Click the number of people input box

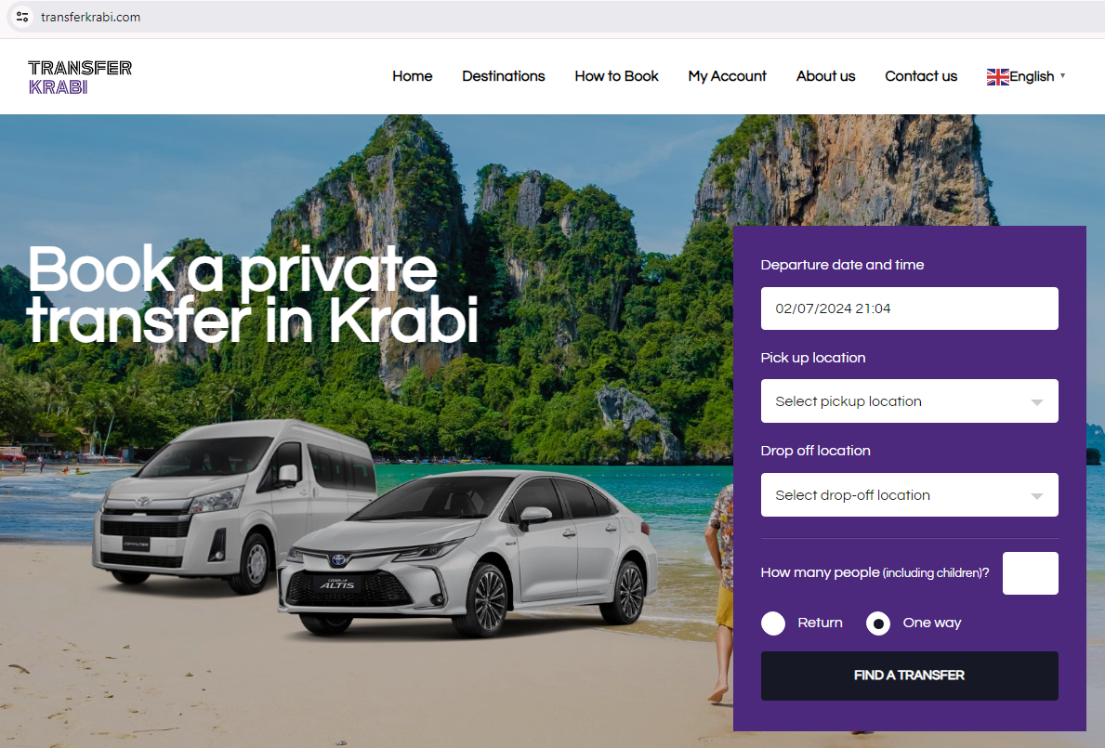point(1031,573)
